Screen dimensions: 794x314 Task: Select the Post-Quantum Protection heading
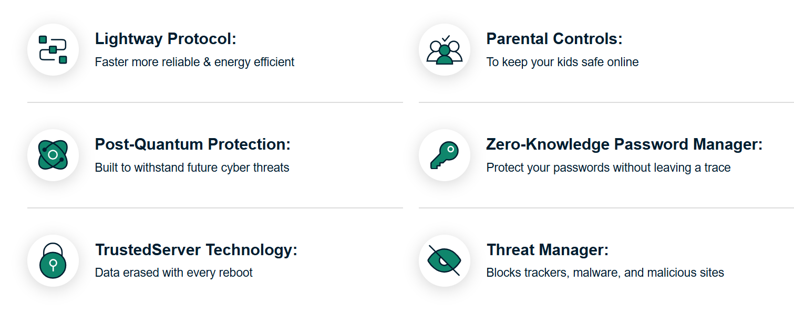[x=192, y=144]
